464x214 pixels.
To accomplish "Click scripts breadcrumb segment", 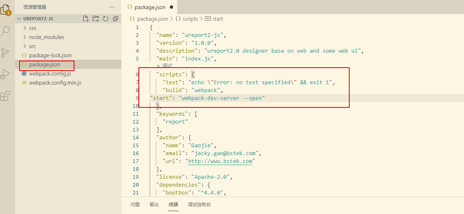I will 190,19.
